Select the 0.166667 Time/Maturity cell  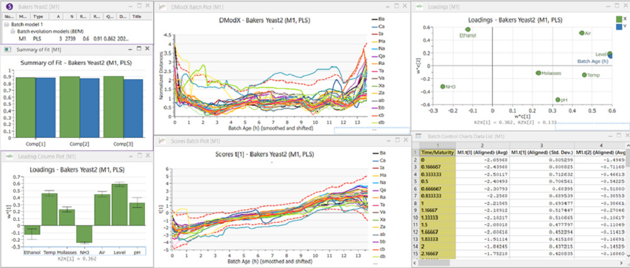(438, 167)
